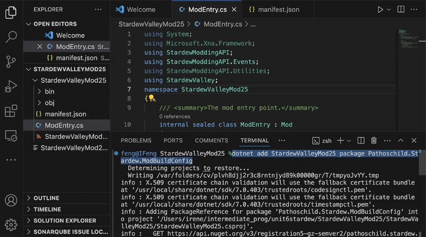
Task: Expand the bin folder
Action: point(67,91)
